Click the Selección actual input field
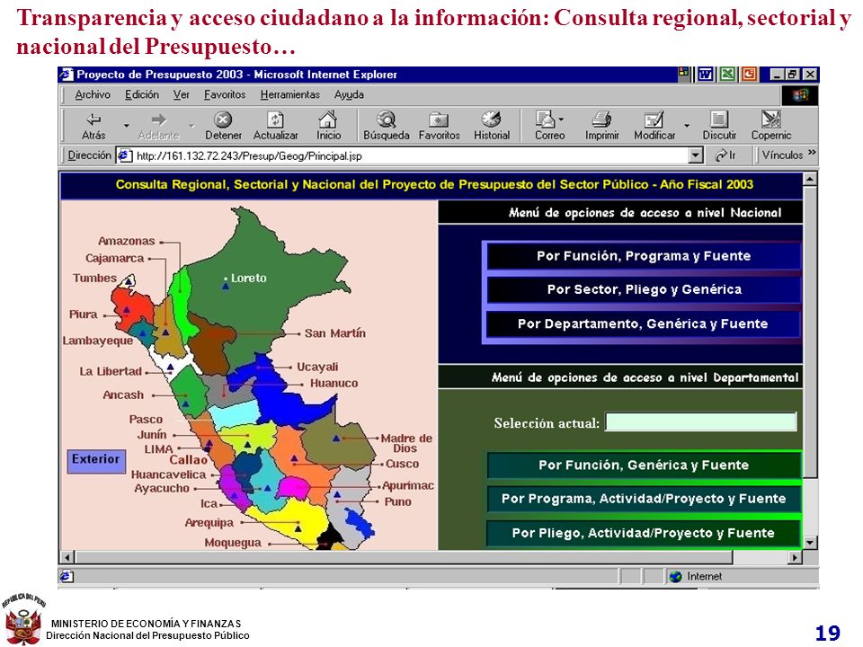 (x=700, y=422)
